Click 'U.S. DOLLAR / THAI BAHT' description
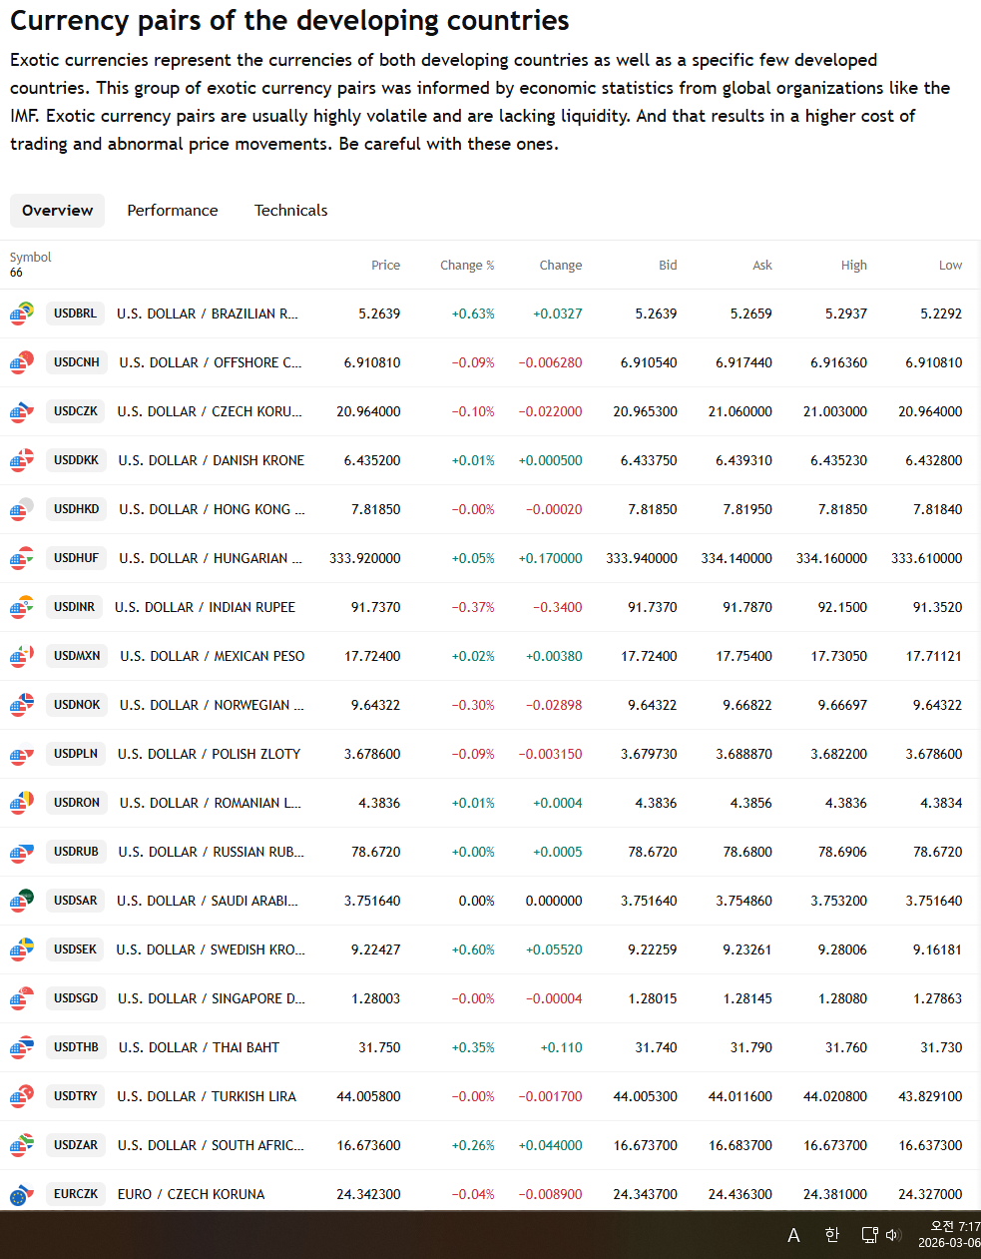This screenshot has height=1259, width=981. (x=199, y=1047)
